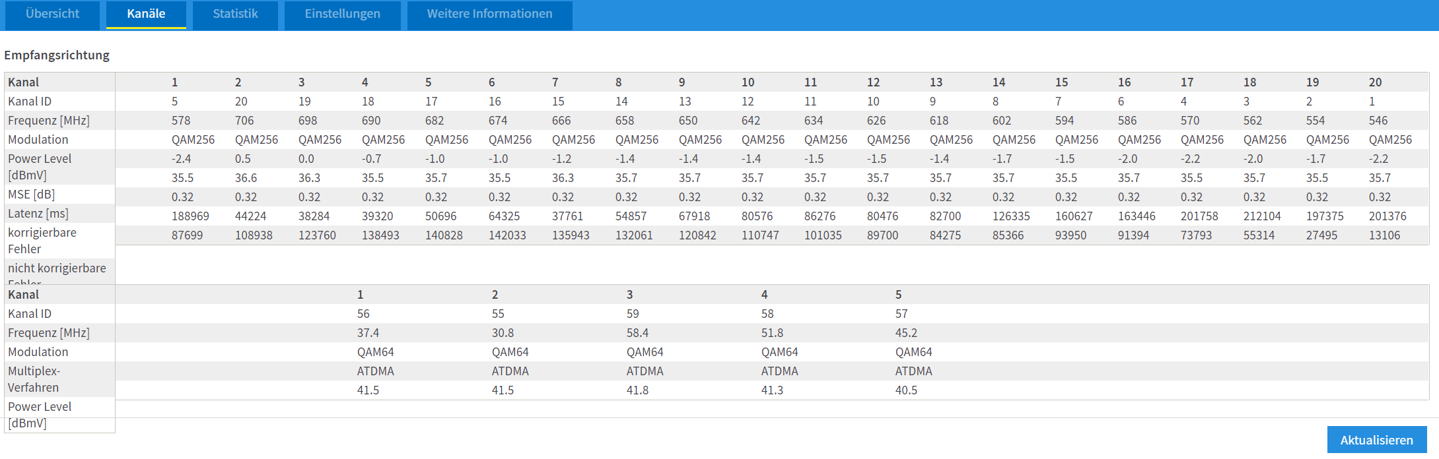
Task: Click upstream power level value 40.5
Action: pos(906,390)
